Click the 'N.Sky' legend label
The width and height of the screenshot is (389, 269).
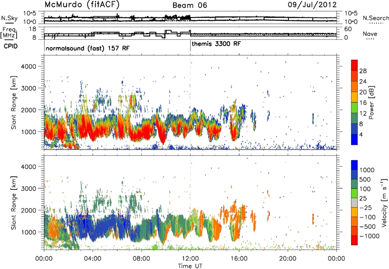tap(9, 18)
